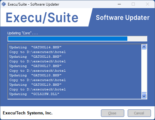The width and height of the screenshot is (155, 120).
Task: Select the "GATOOL14.BMP" log line
Action: point(35,47)
